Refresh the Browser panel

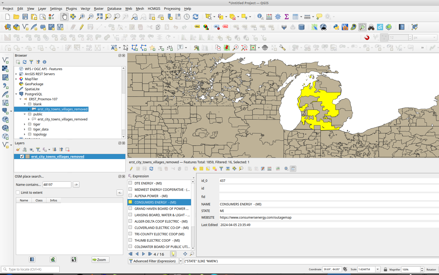tap(25, 62)
